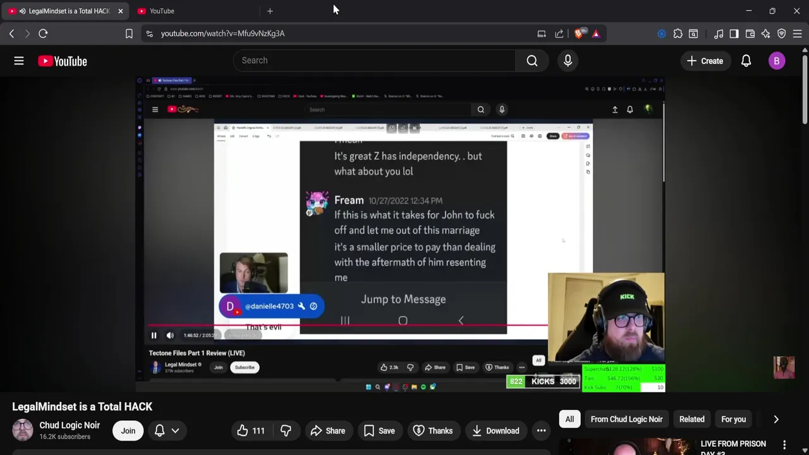Save video to a playlist

pyautogui.click(x=379, y=431)
